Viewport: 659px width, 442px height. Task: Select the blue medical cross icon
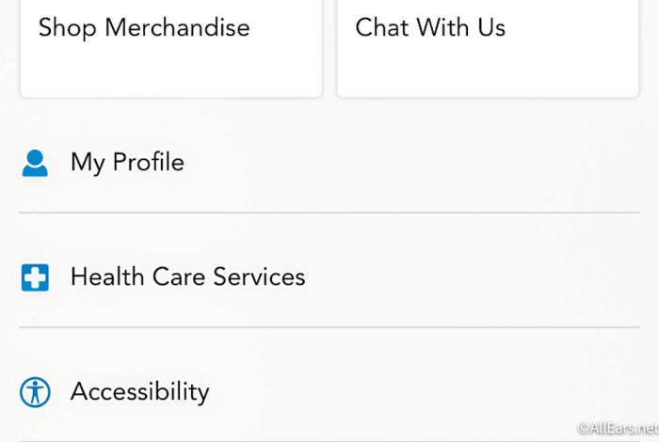pyautogui.click(x=35, y=277)
